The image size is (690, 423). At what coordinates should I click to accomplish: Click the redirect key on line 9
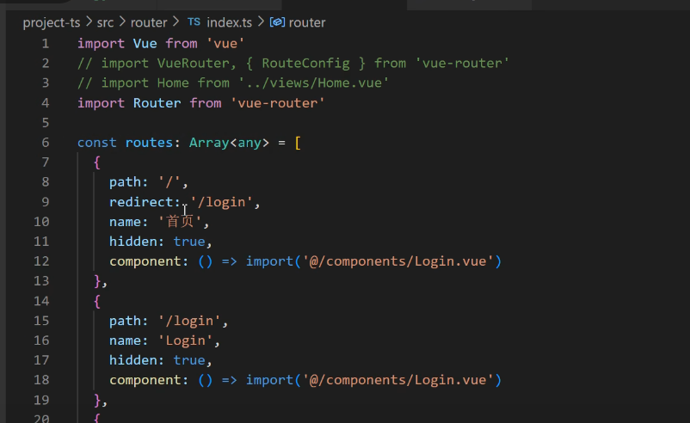coord(141,202)
